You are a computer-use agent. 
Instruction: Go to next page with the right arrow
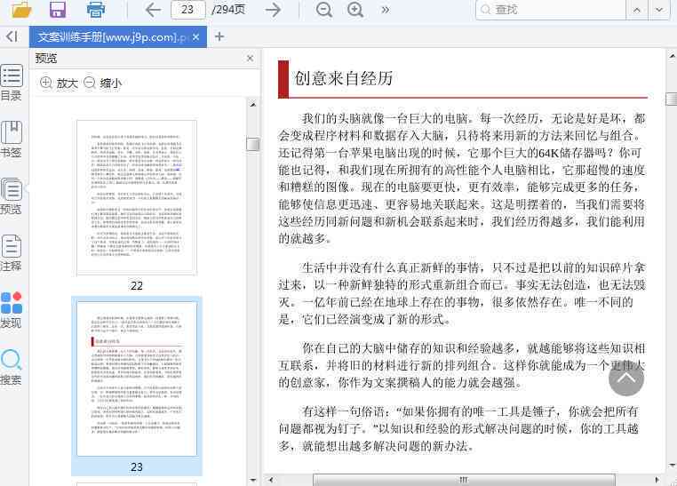[x=273, y=10]
